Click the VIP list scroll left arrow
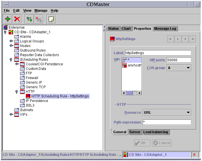 124,93
